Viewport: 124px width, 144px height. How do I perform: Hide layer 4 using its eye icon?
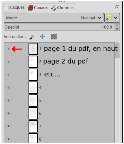[8, 88]
